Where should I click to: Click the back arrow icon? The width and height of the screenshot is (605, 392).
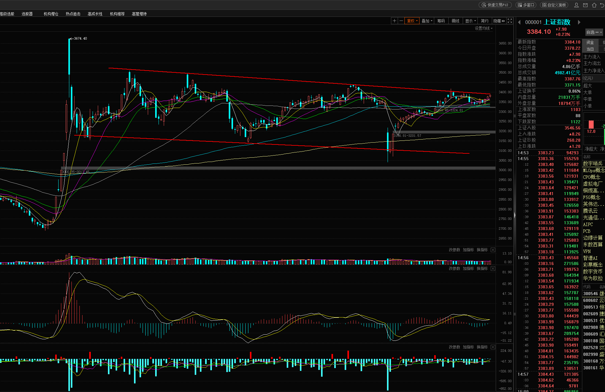[602, 5]
